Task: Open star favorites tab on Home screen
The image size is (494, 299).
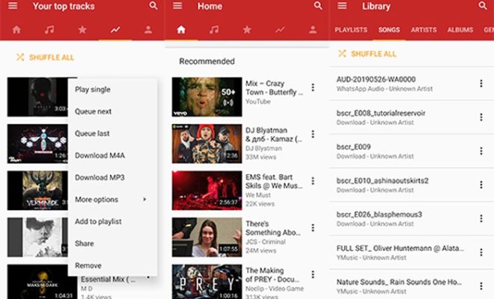Action: pyautogui.click(x=247, y=30)
